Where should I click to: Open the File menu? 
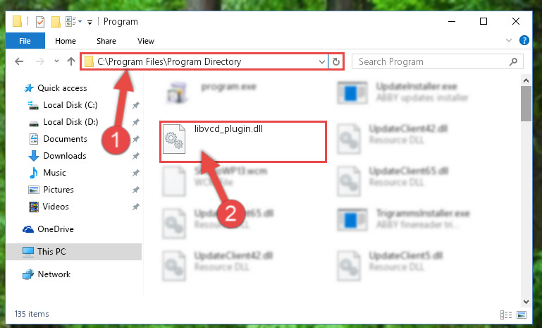tap(25, 41)
